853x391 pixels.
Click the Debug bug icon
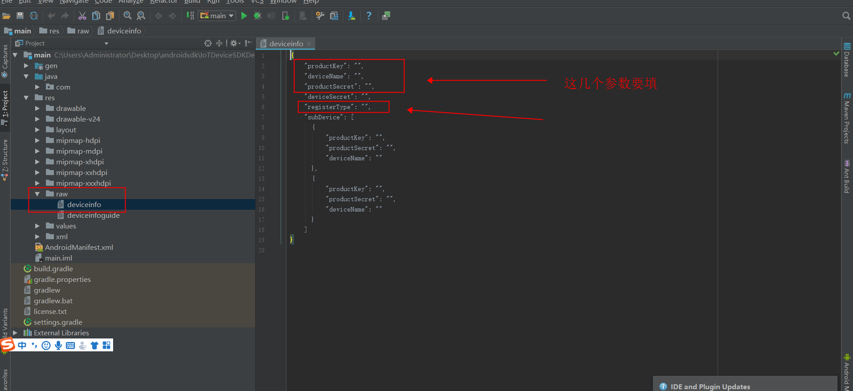[x=257, y=16]
